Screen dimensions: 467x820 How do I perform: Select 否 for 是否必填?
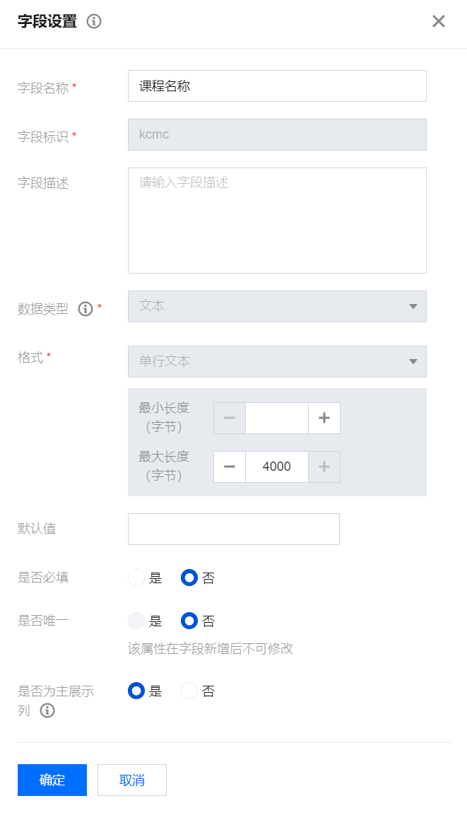[189, 578]
